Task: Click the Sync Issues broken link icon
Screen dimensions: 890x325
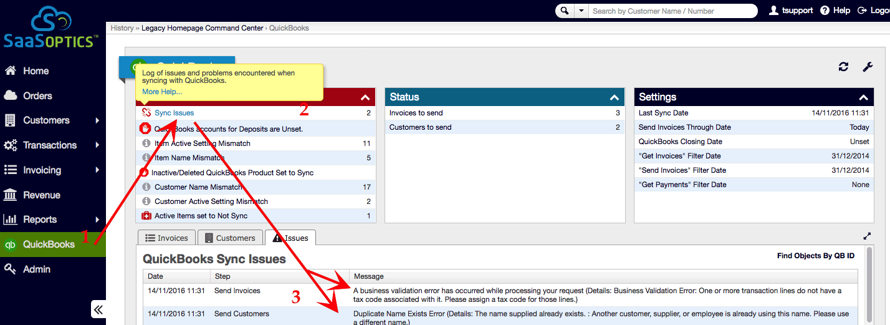Action: pyautogui.click(x=146, y=113)
